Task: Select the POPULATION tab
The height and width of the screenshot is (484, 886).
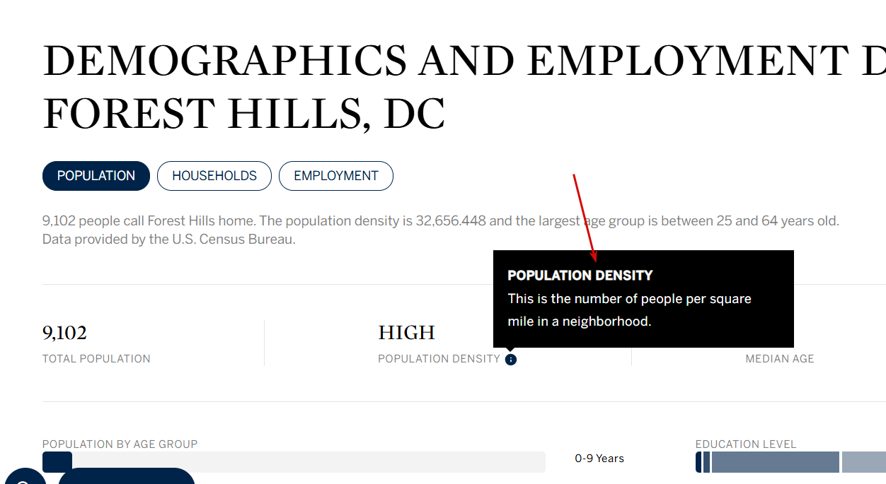Action: tap(96, 176)
